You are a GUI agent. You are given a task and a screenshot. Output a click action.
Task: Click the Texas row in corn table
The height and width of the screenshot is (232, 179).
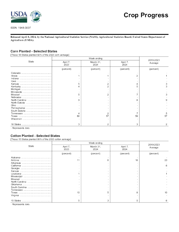[x=15, y=116]
